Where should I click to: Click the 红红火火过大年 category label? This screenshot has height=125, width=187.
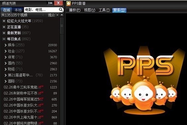[19, 21]
